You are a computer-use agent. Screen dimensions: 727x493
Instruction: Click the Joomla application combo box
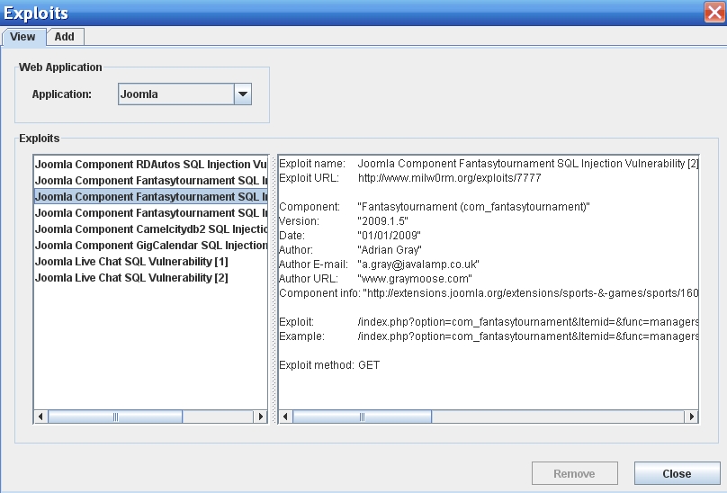184,94
